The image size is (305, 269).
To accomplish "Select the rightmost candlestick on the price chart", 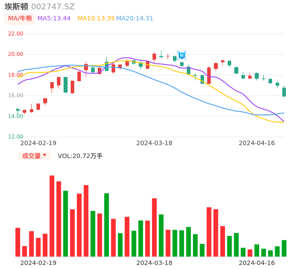I will tap(284, 92).
